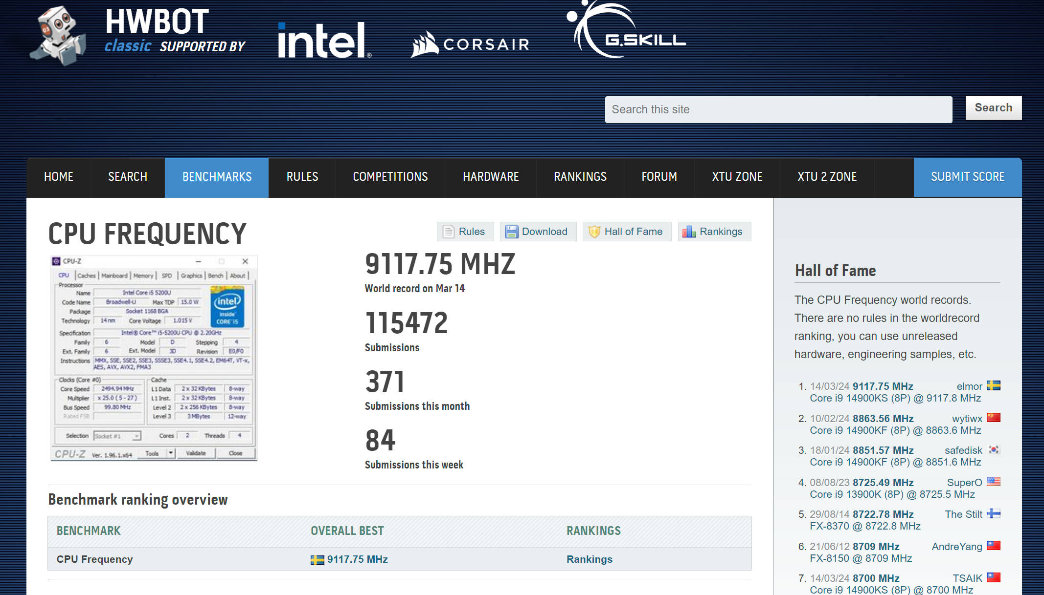Open the 9117.75 MHz overall best link
The image size is (1044, 595).
pos(358,559)
